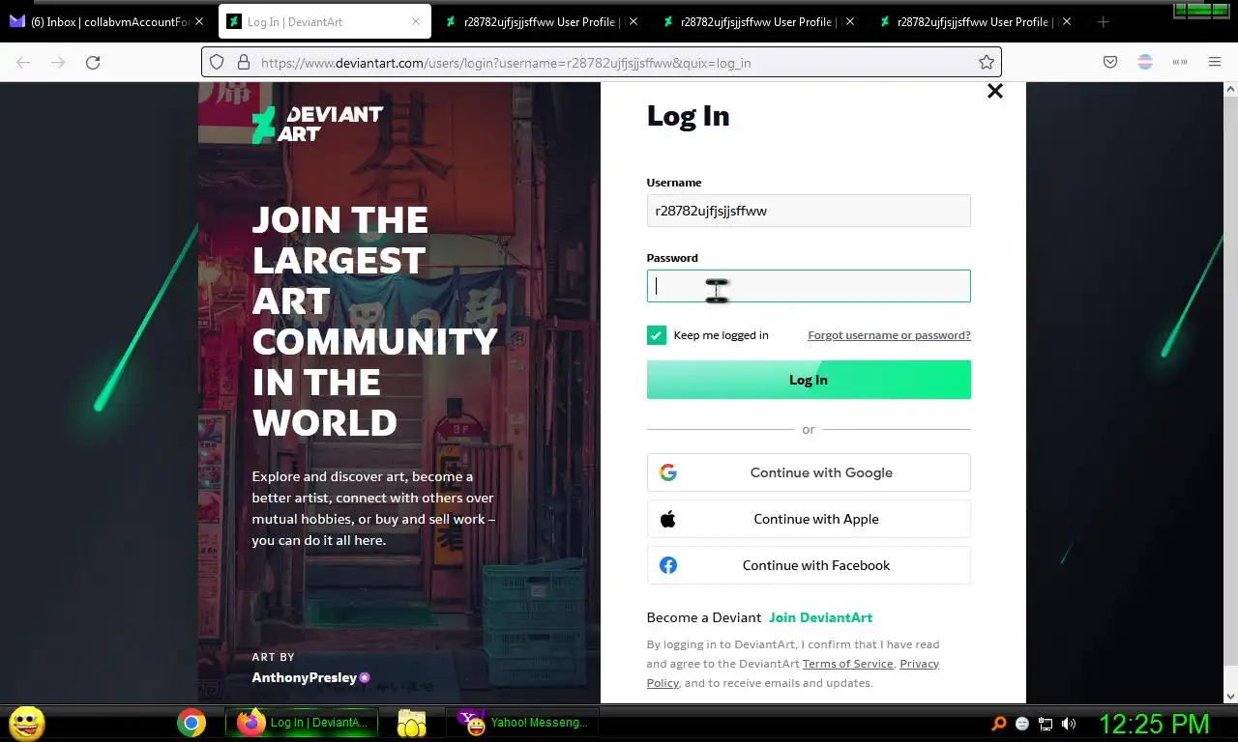
Task: Click the padlock site security icon
Action: [243, 62]
